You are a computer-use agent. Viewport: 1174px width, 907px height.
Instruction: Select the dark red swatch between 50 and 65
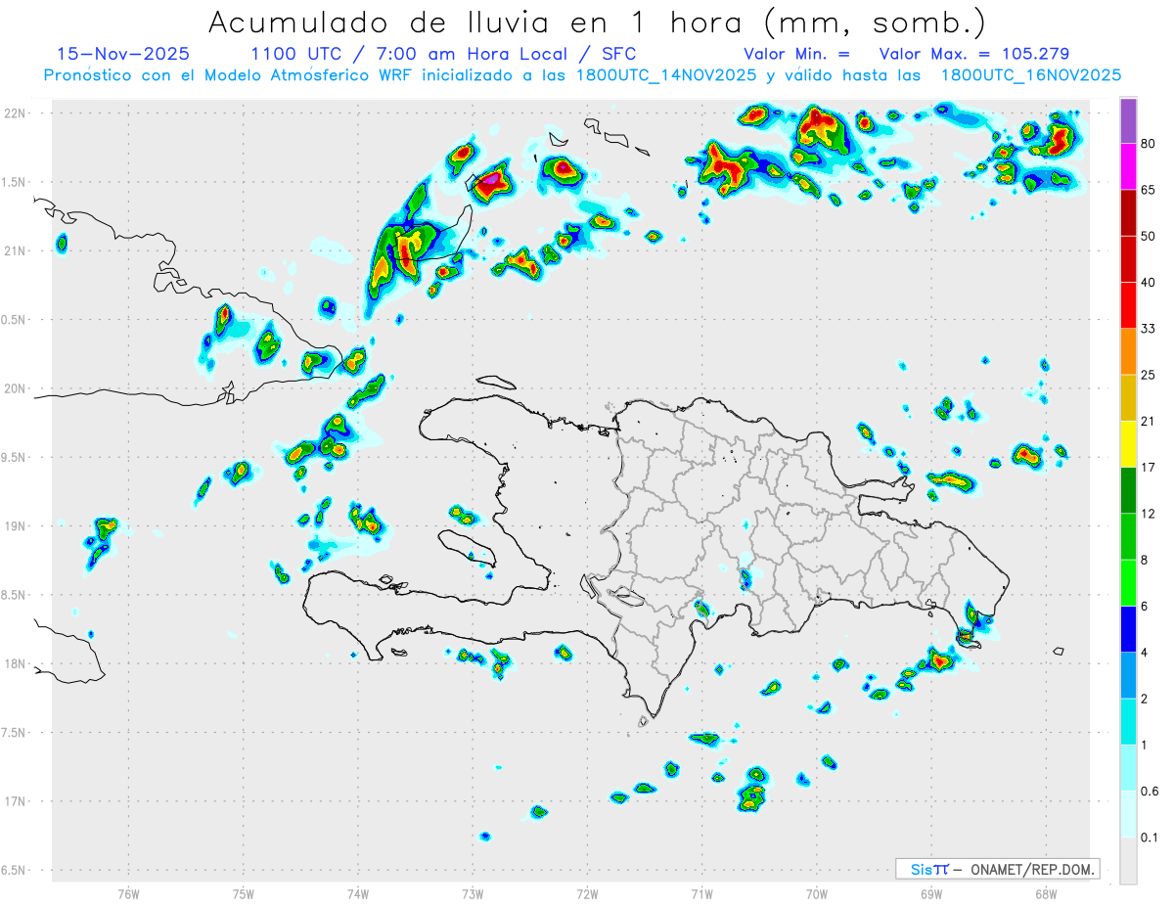(1128, 212)
